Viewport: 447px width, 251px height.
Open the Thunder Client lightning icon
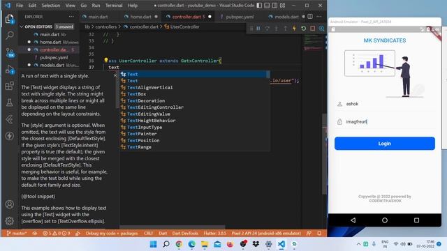[9, 136]
